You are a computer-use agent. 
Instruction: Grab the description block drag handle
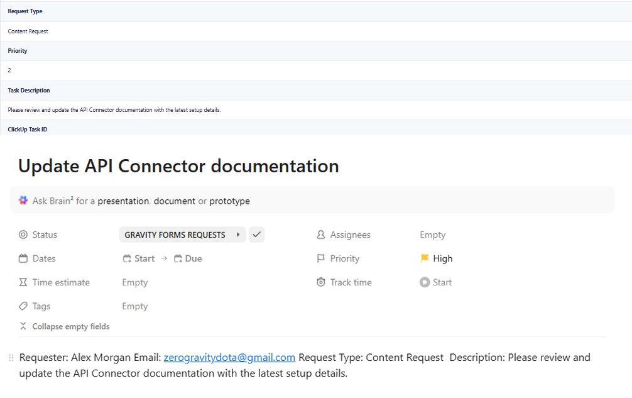11,358
